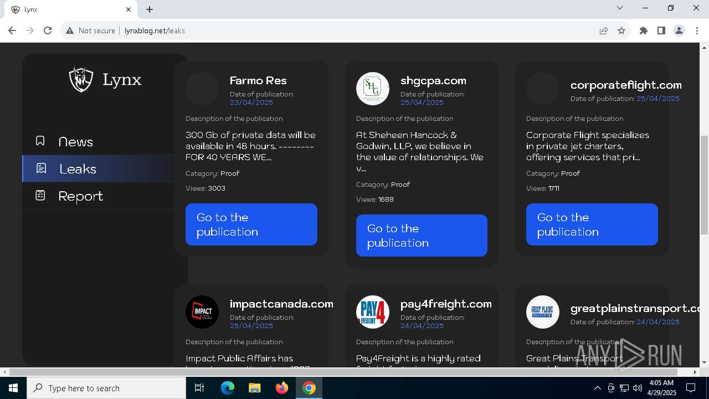Click the scroll down arrow of vertical scrollbar

tap(705, 362)
